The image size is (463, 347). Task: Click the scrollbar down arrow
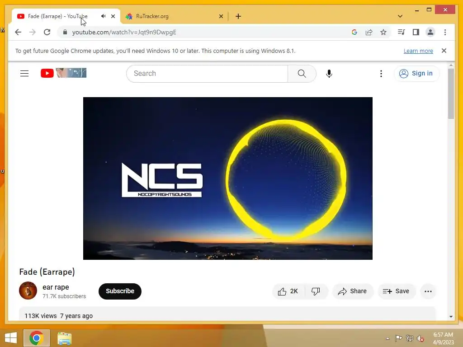pos(451,317)
